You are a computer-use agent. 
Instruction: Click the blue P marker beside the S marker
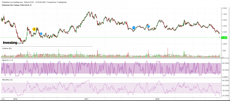(x=41, y=33)
